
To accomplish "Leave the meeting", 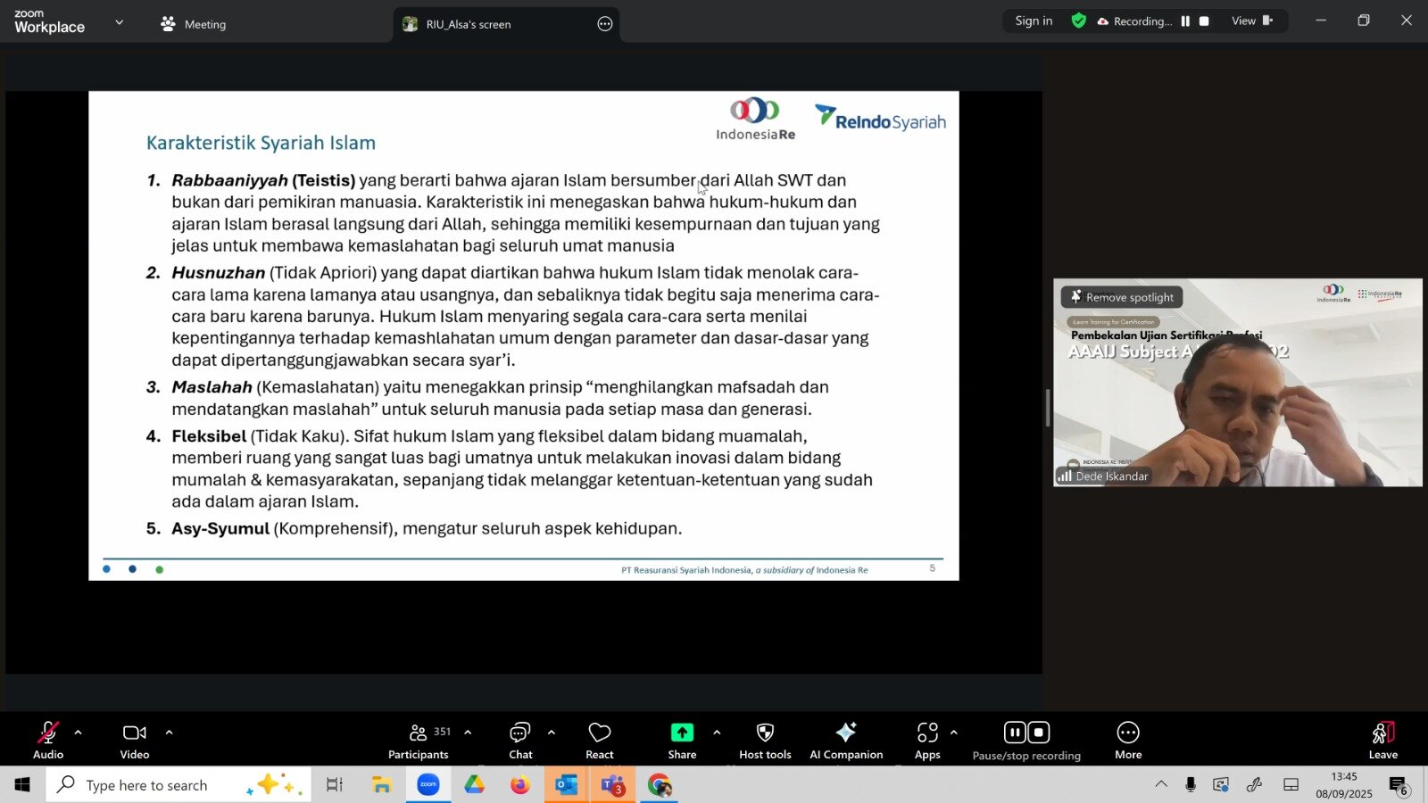I will pyautogui.click(x=1382, y=740).
